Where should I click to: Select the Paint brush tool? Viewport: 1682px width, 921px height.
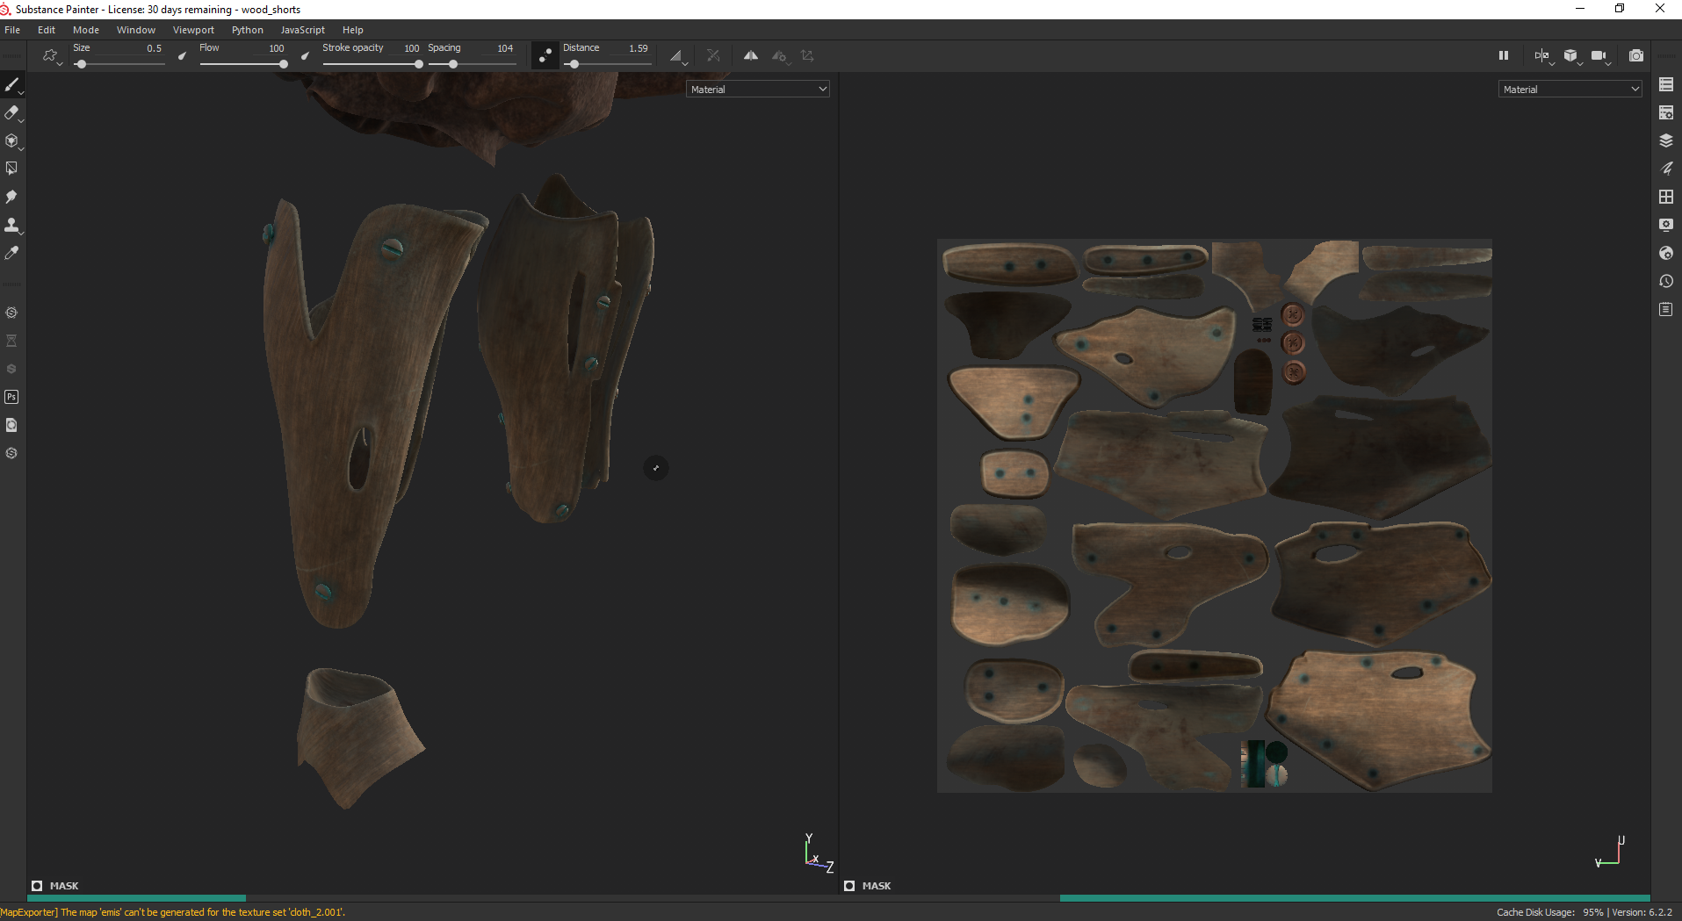point(11,84)
